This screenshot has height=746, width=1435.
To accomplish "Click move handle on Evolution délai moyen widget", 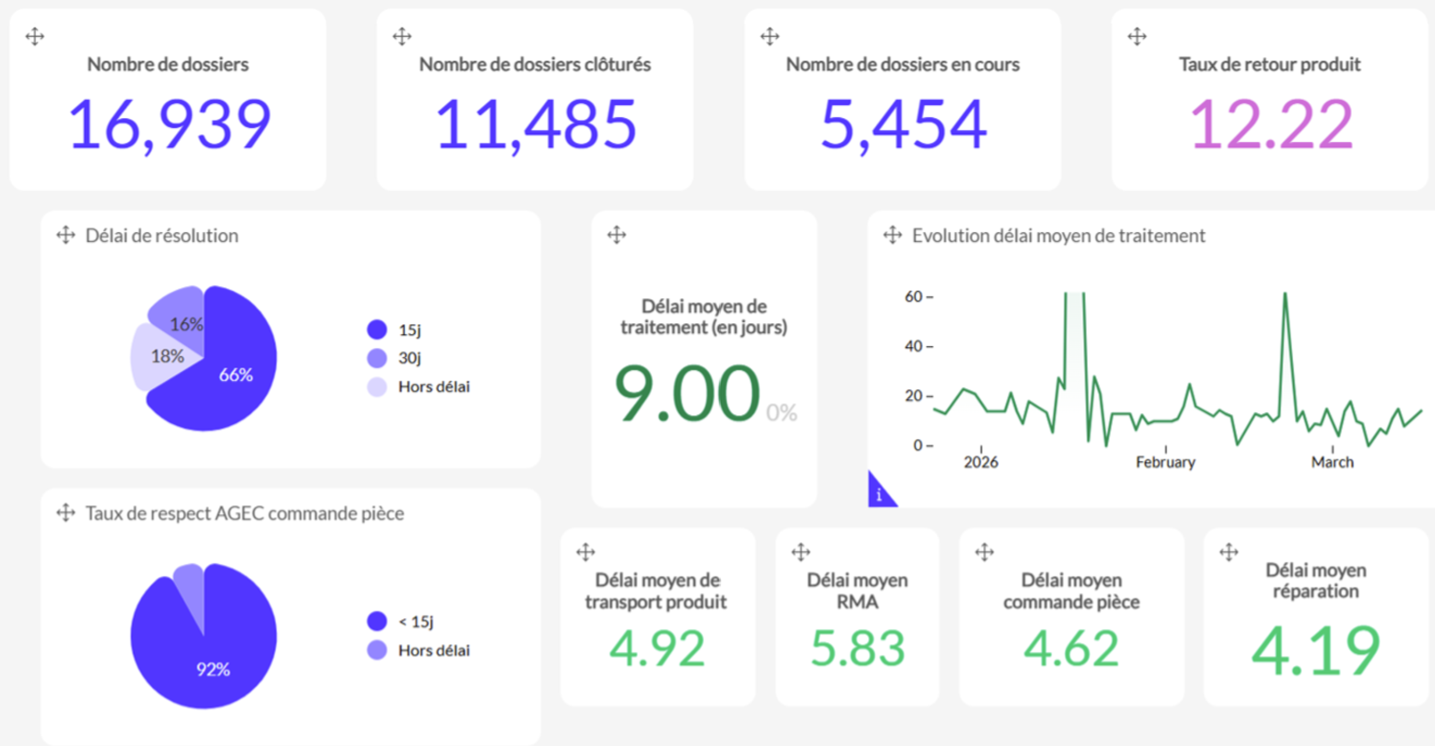I will point(893,235).
